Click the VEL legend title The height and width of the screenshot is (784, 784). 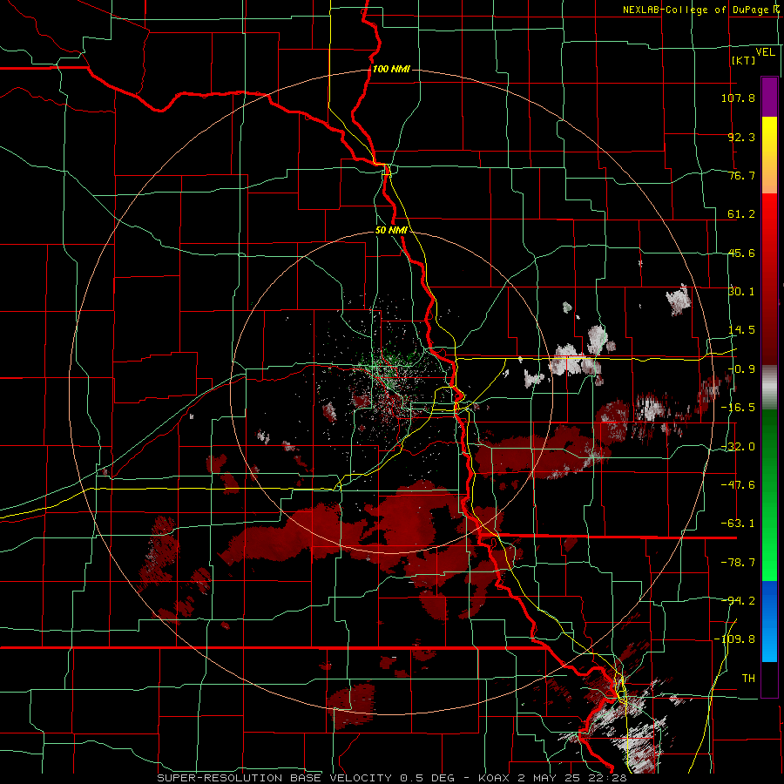point(765,52)
